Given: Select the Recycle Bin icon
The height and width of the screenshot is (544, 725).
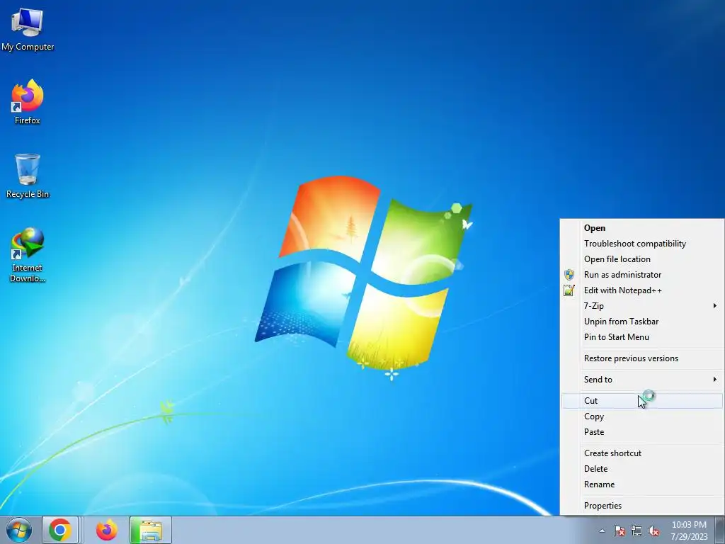Looking at the screenshot, I should point(28,176).
